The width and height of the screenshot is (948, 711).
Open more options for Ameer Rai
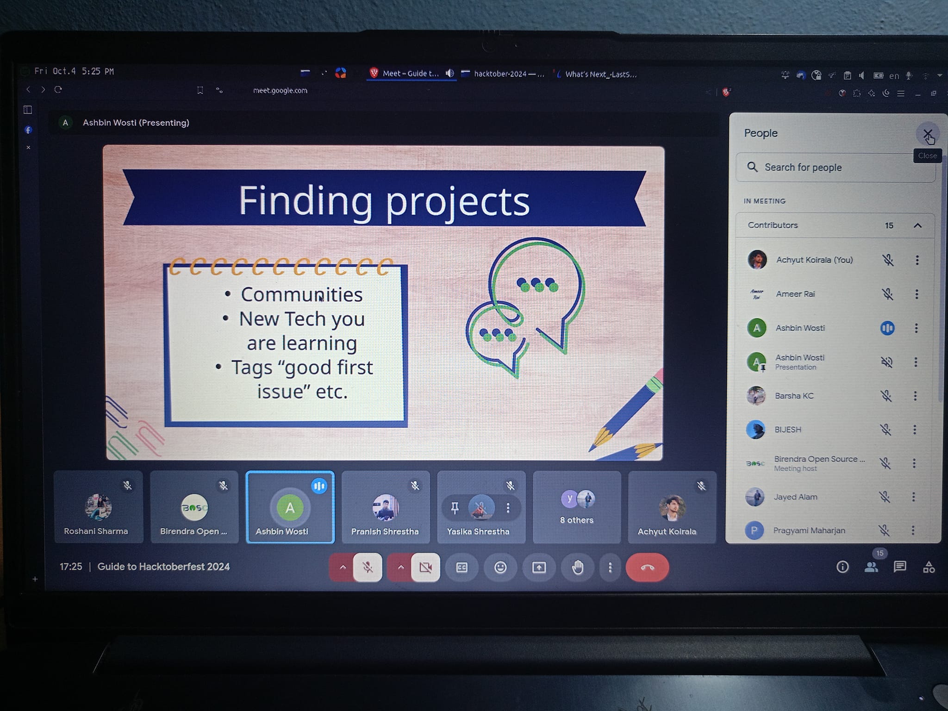(x=917, y=294)
